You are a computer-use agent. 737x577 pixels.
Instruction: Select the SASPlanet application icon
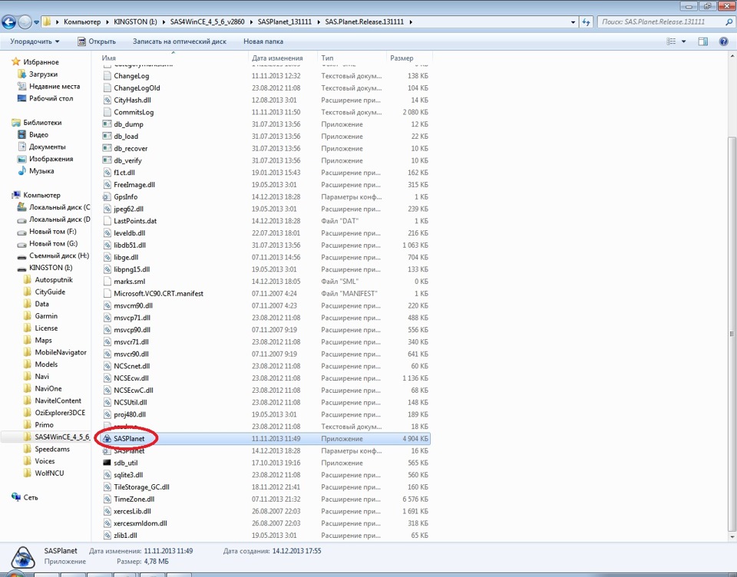click(107, 439)
